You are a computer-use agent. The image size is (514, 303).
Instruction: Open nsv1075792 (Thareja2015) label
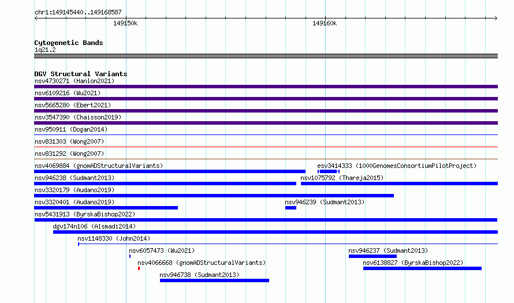342,178
